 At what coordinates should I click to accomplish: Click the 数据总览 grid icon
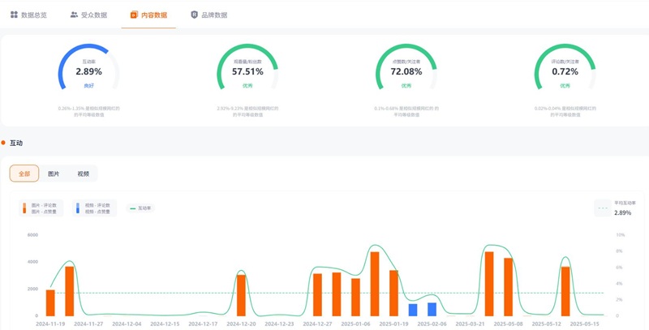pos(14,15)
